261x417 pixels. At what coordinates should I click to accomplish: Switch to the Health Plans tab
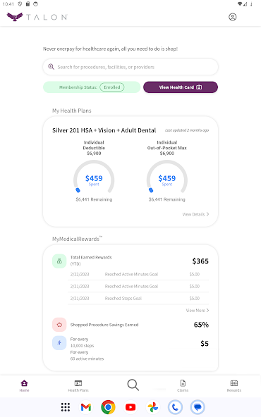tap(78, 386)
